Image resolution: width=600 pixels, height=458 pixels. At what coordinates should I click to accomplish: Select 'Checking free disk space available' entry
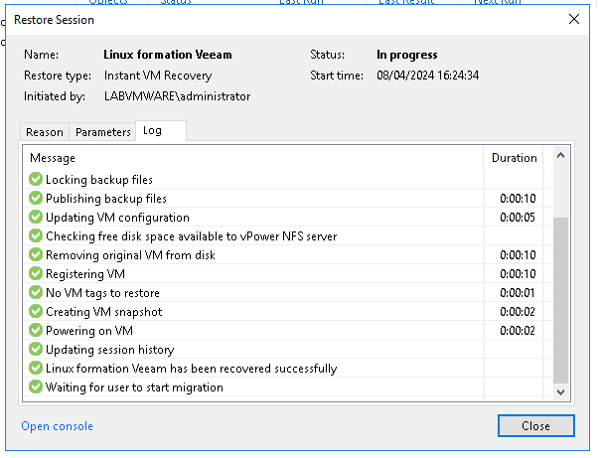pyautogui.click(x=192, y=236)
